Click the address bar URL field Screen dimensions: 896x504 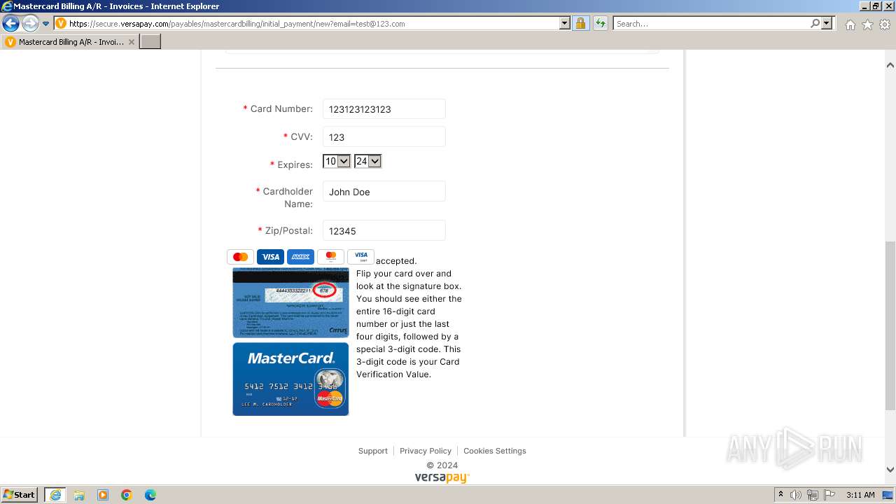313,24
